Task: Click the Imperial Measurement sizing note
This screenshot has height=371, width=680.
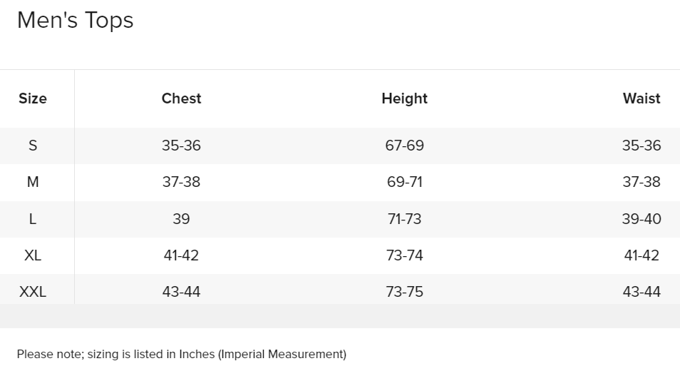Action: coord(182,354)
